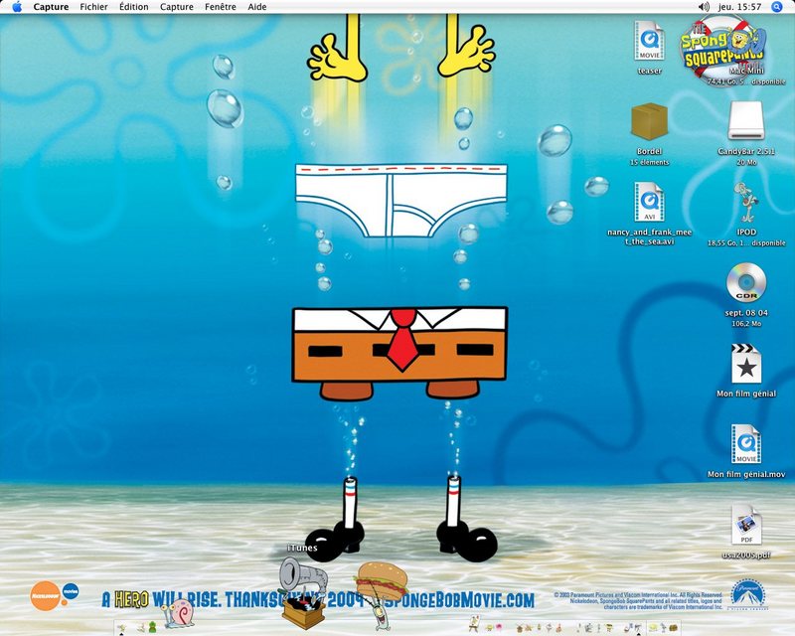
Task: Click the Gary snail icon in Dock
Action: tap(179, 614)
